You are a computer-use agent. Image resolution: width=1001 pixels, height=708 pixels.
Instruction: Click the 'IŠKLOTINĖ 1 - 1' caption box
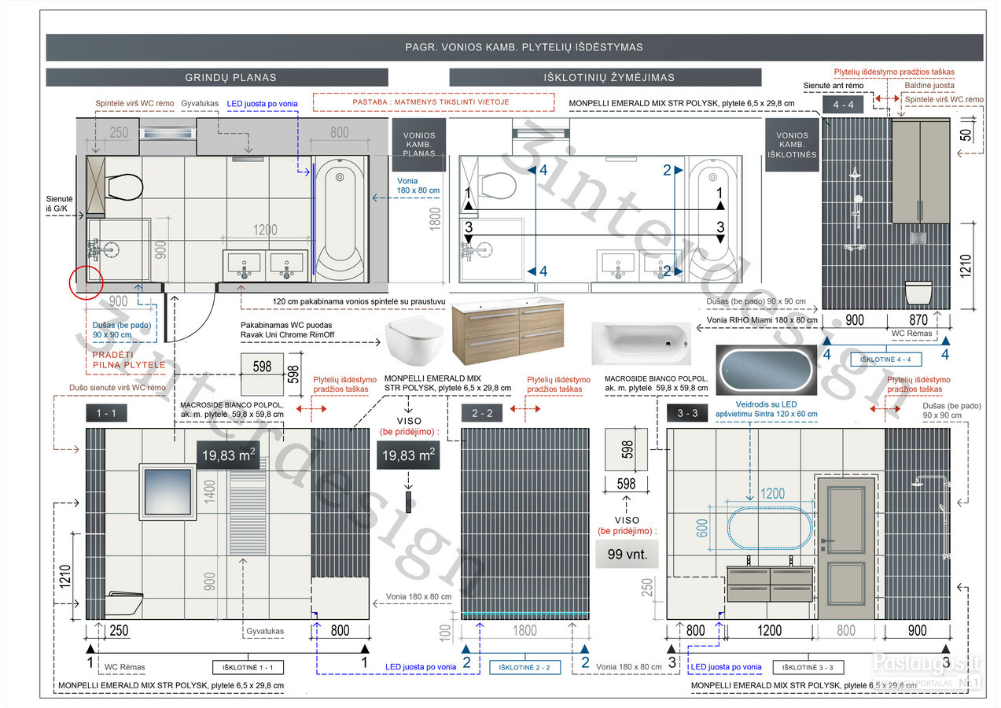click(248, 667)
